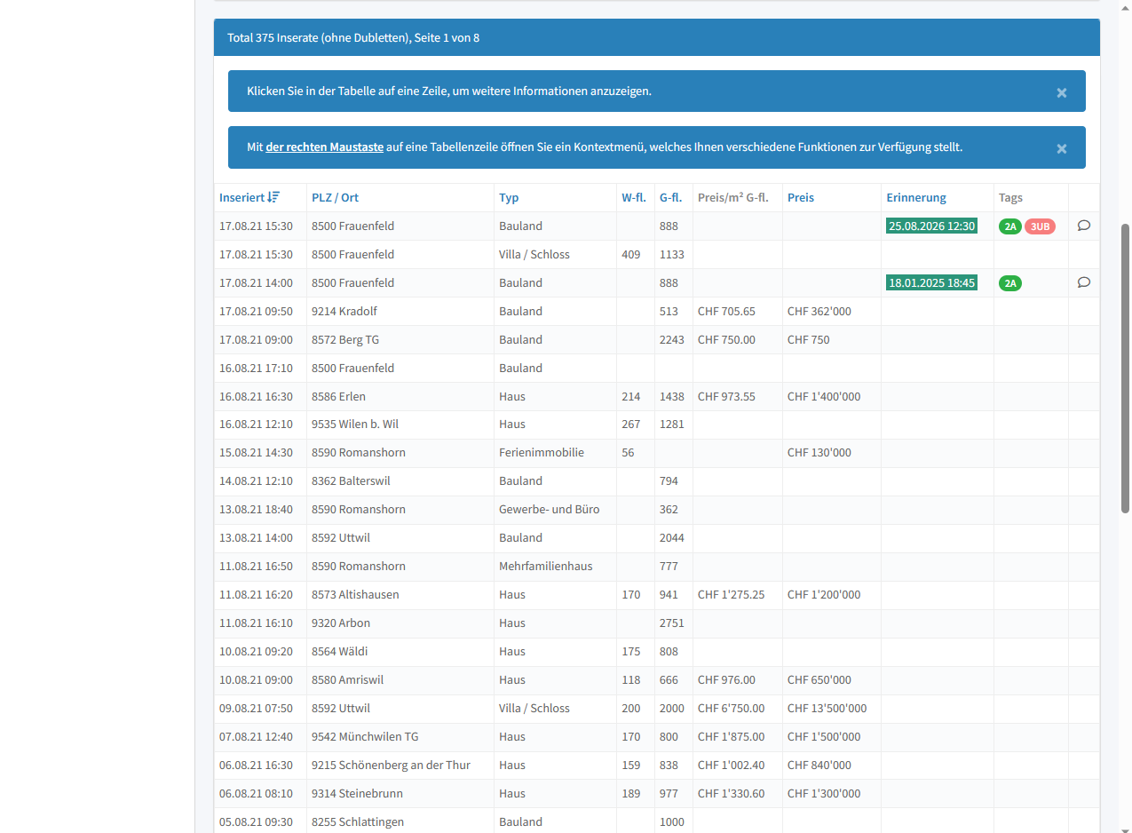Sort by G-fl. column header
Screen dimensions: 1132x833
coord(670,197)
